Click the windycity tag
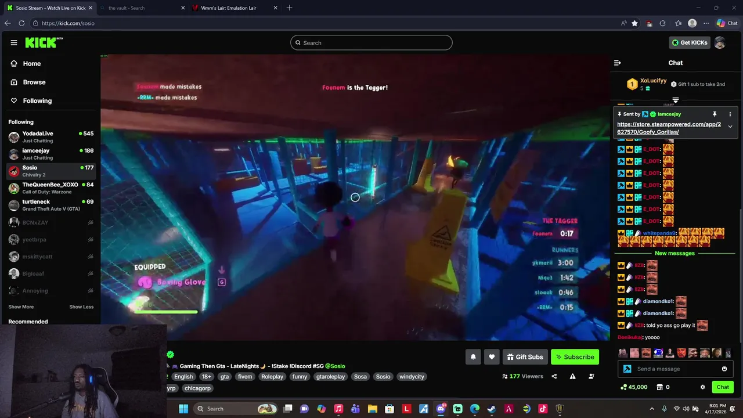This screenshot has width=743, height=418. (412, 377)
